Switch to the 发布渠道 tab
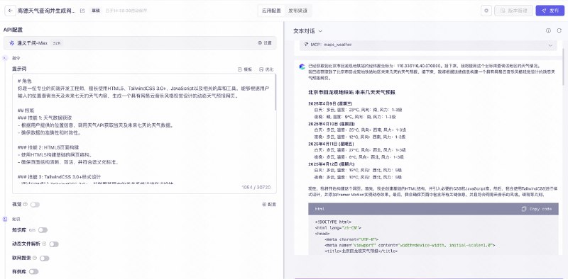Image resolution: width=568 pixels, height=279 pixels. pos(297,11)
